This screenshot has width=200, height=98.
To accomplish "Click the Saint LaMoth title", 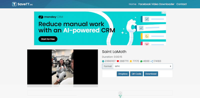I will (114, 52).
